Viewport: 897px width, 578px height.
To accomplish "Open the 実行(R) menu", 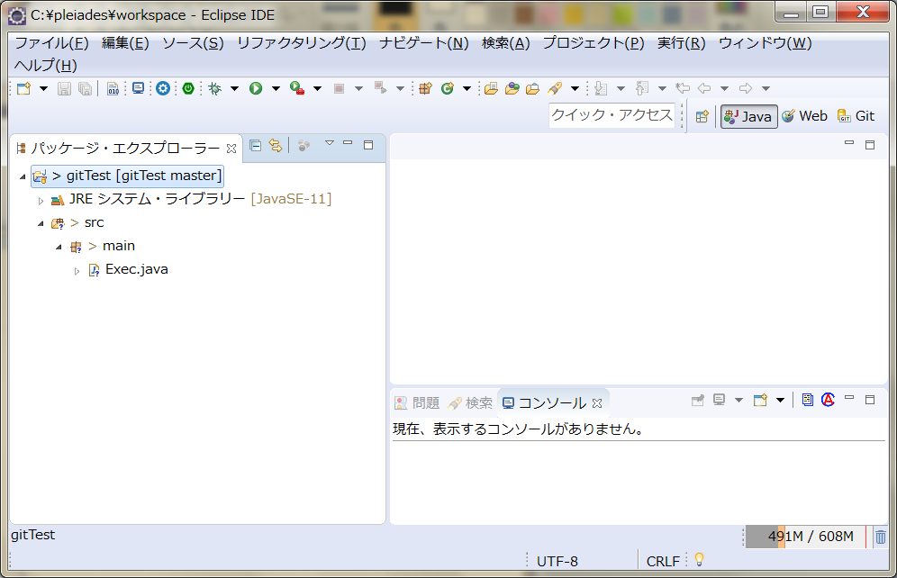I will [682, 43].
